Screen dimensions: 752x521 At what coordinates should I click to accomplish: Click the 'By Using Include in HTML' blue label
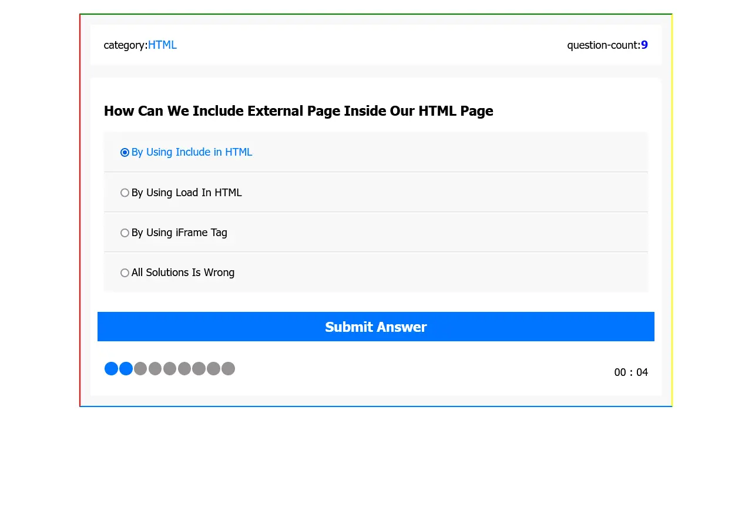(192, 152)
